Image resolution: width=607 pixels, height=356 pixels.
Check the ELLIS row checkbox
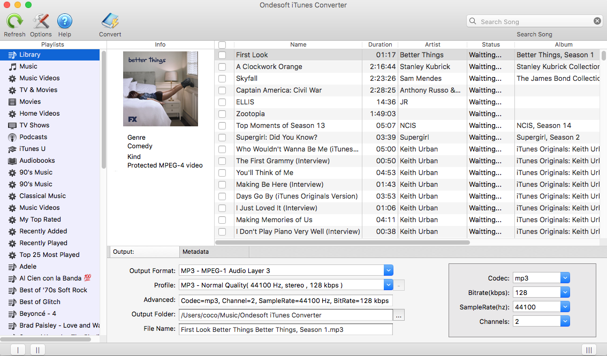coord(222,102)
